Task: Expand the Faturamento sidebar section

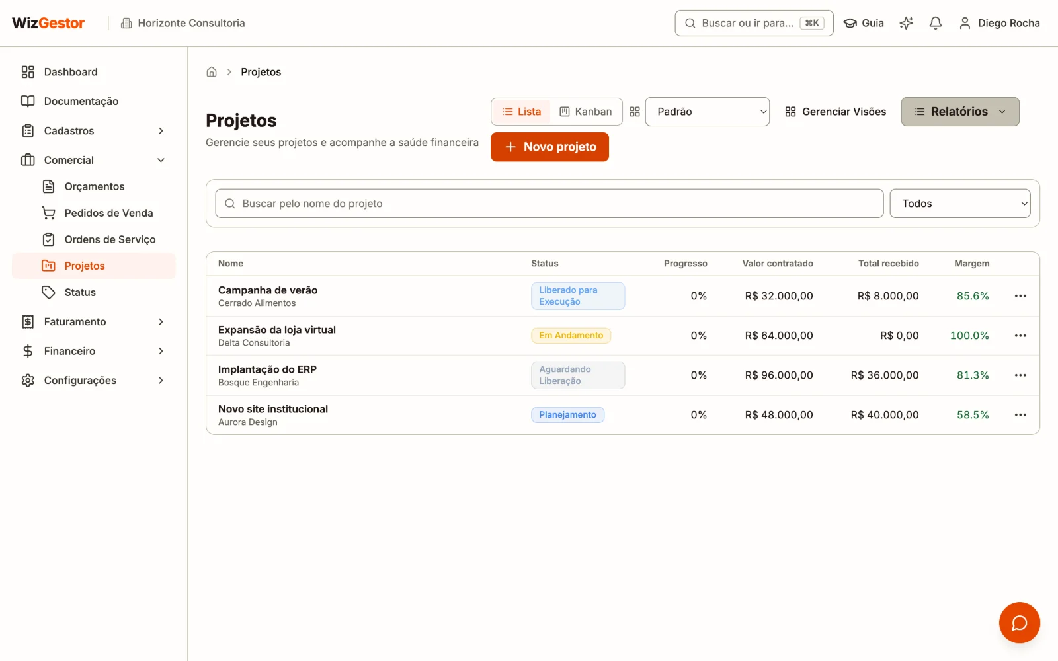Action: [x=94, y=322]
